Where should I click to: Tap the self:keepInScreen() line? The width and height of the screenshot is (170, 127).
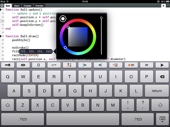click(28, 25)
